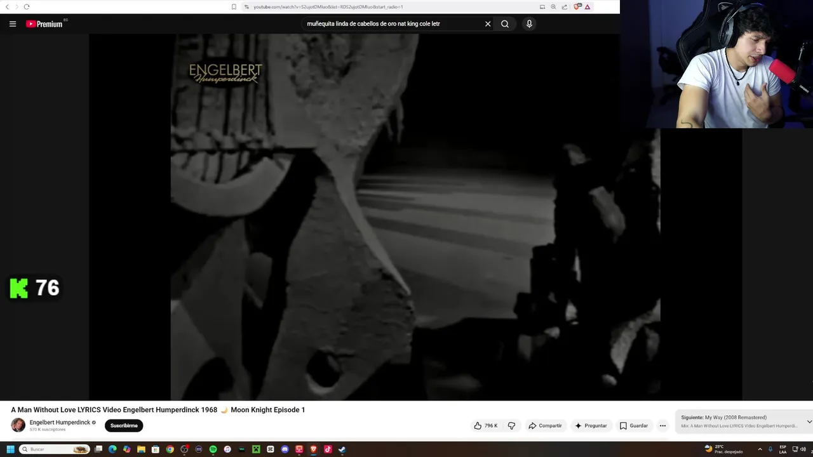Open the Engelbert Humperdinck channel avatar
This screenshot has width=813, height=457.
18,425
